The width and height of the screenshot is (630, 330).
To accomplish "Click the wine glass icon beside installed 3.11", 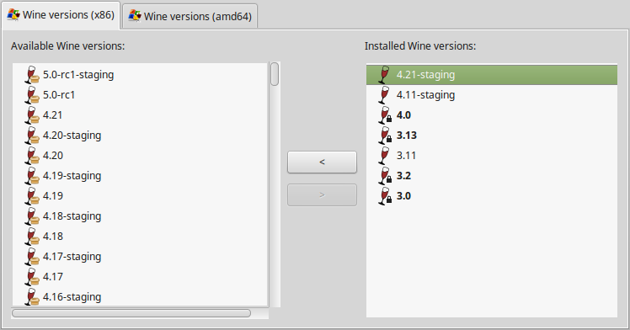I will coord(384,156).
